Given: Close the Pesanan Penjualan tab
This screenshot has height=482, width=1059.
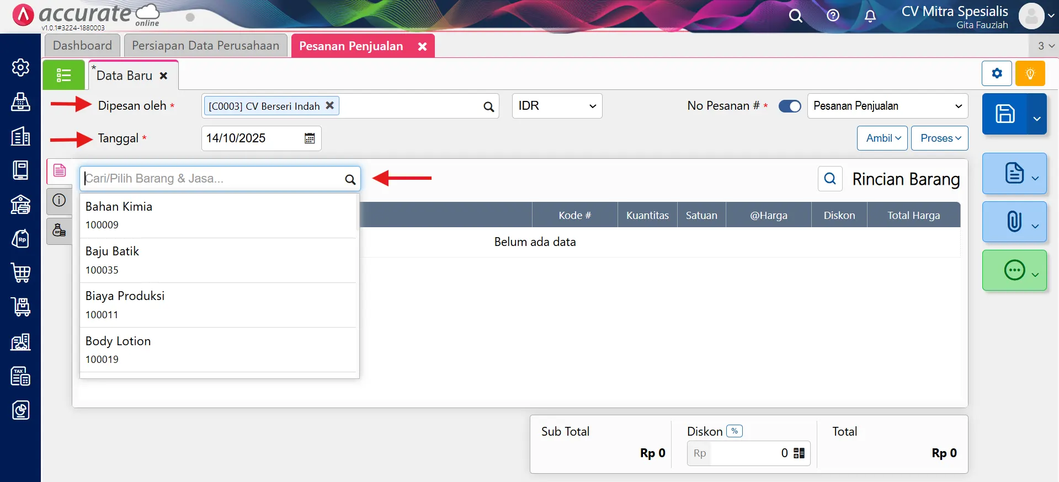Looking at the screenshot, I should [x=422, y=47].
